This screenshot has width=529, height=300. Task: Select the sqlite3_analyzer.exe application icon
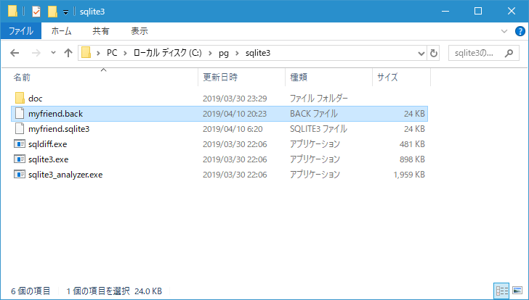pyautogui.click(x=20, y=174)
